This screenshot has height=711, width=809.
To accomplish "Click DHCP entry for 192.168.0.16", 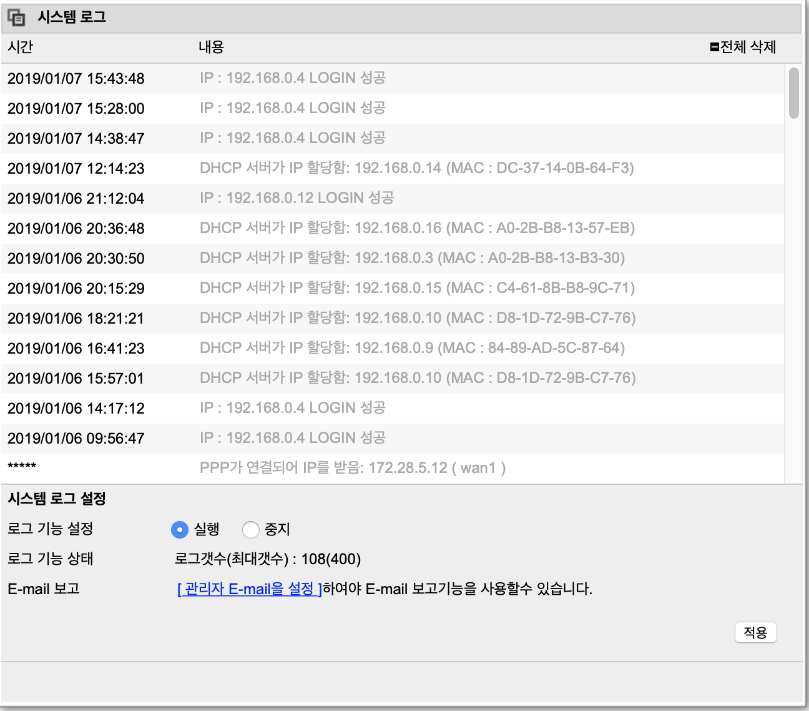I will point(417,228).
